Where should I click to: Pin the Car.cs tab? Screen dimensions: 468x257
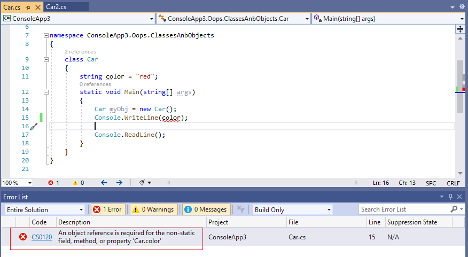coord(28,7)
